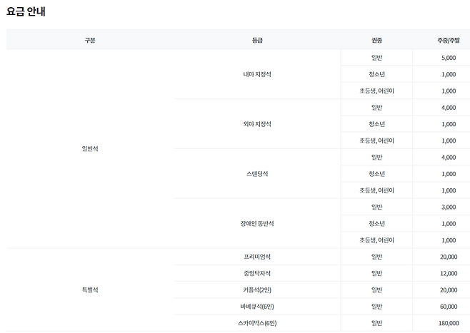Viewport: 470px width, 333px height.
Task: Click the 등급 column header
Action: coord(257,40)
